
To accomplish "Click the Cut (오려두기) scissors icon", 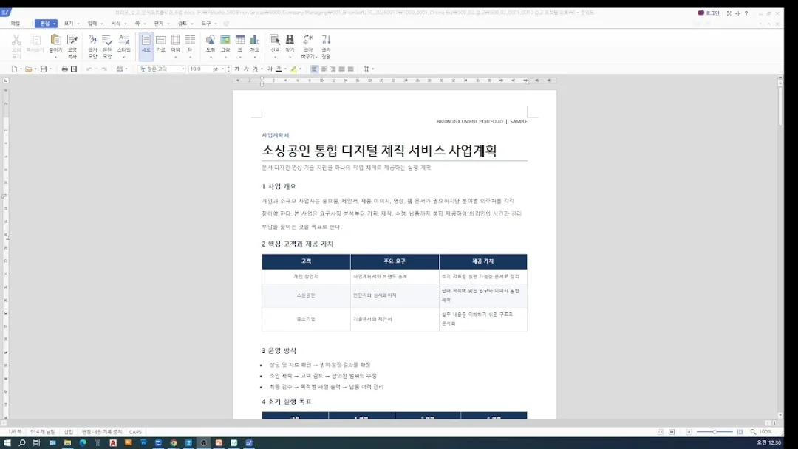I will pyautogui.click(x=16, y=40).
